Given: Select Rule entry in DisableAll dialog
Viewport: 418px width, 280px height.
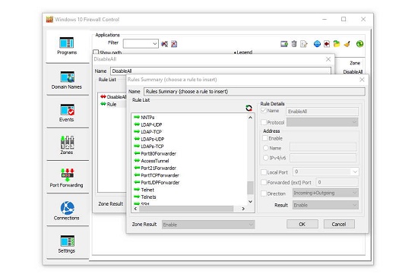Looking at the screenshot, I should tap(112, 104).
